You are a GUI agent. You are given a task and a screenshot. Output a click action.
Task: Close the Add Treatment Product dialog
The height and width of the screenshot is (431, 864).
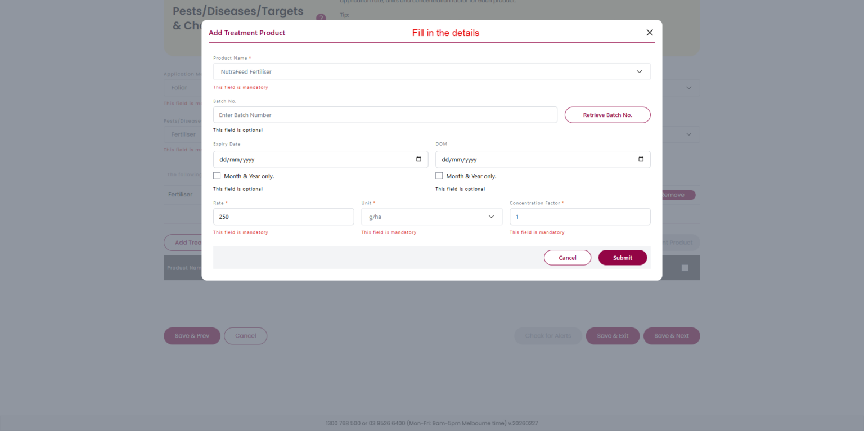[650, 33]
